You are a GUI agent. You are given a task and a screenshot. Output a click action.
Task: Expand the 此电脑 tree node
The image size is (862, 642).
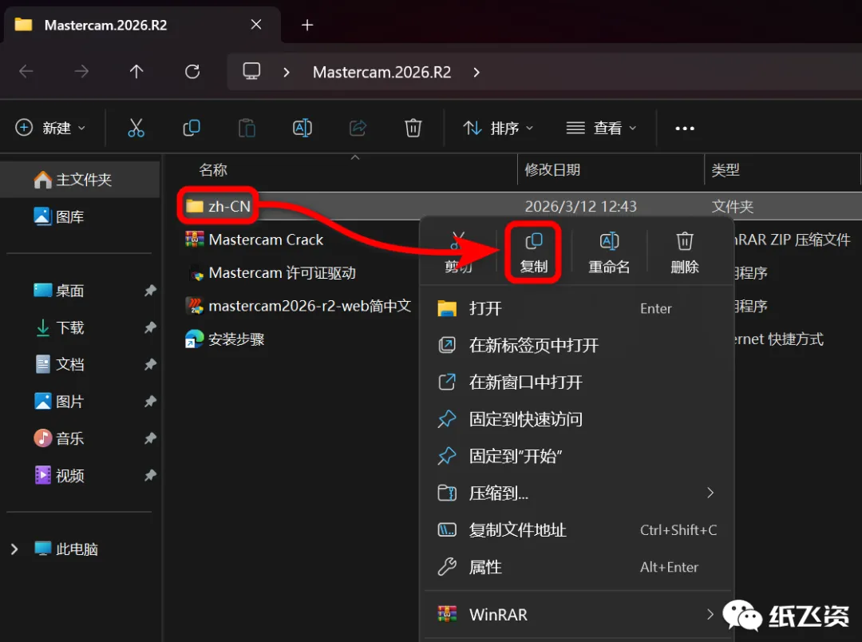pos(14,549)
